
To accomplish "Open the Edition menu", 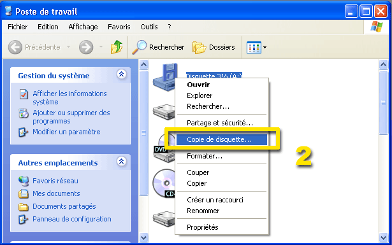I will coord(48,27).
